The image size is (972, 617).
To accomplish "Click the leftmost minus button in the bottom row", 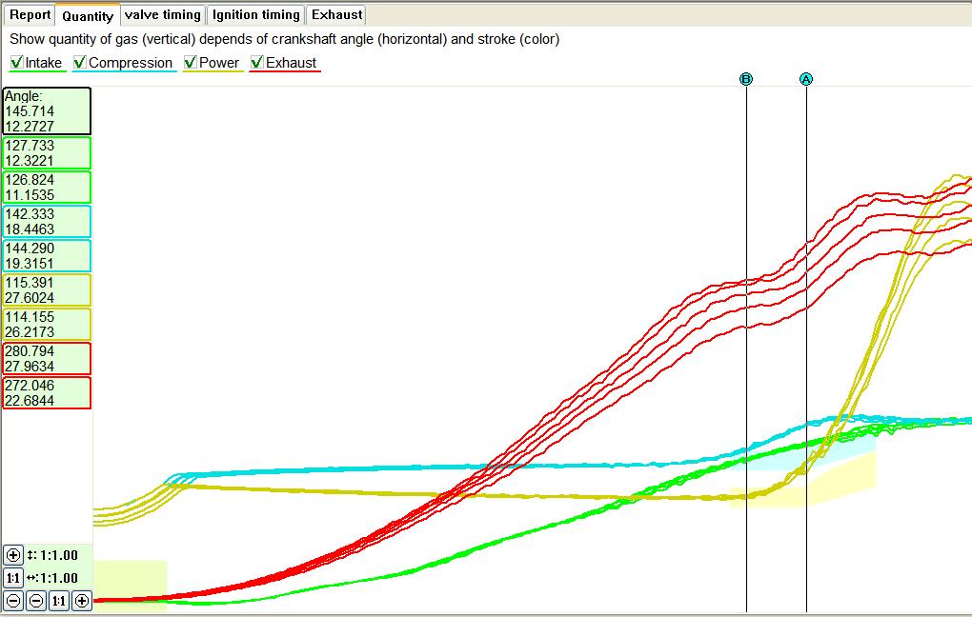I will pyautogui.click(x=13, y=600).
